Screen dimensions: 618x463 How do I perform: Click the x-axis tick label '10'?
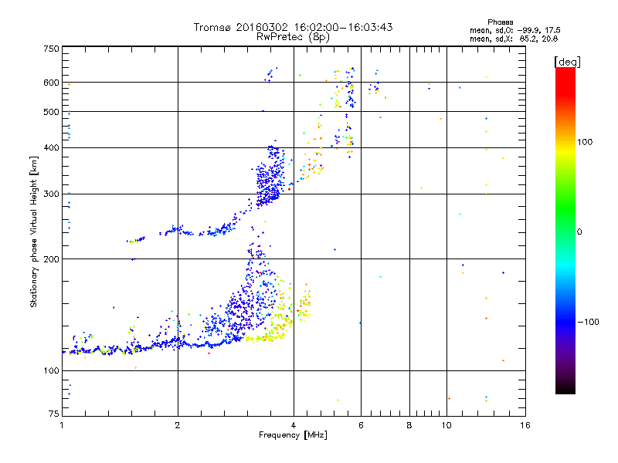tap(447, 425)
